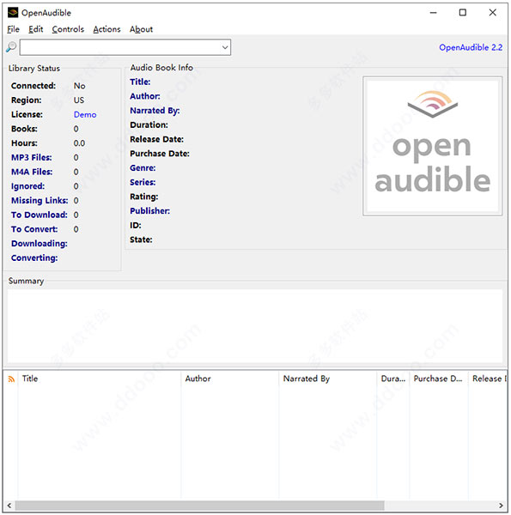511x515 pixels.
Task: Open the Controls menu
Action: point(68,29)
